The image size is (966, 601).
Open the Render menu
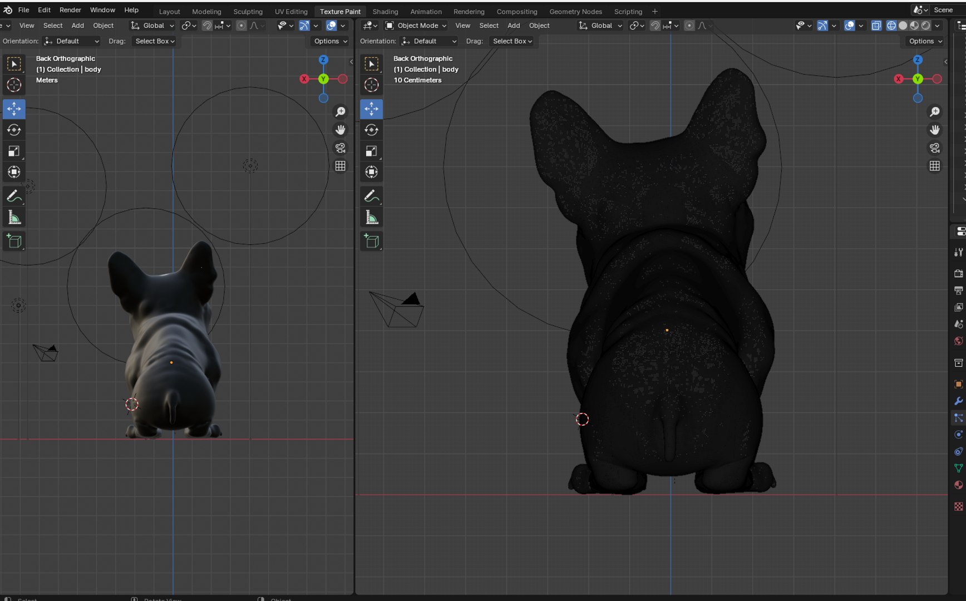70,10
